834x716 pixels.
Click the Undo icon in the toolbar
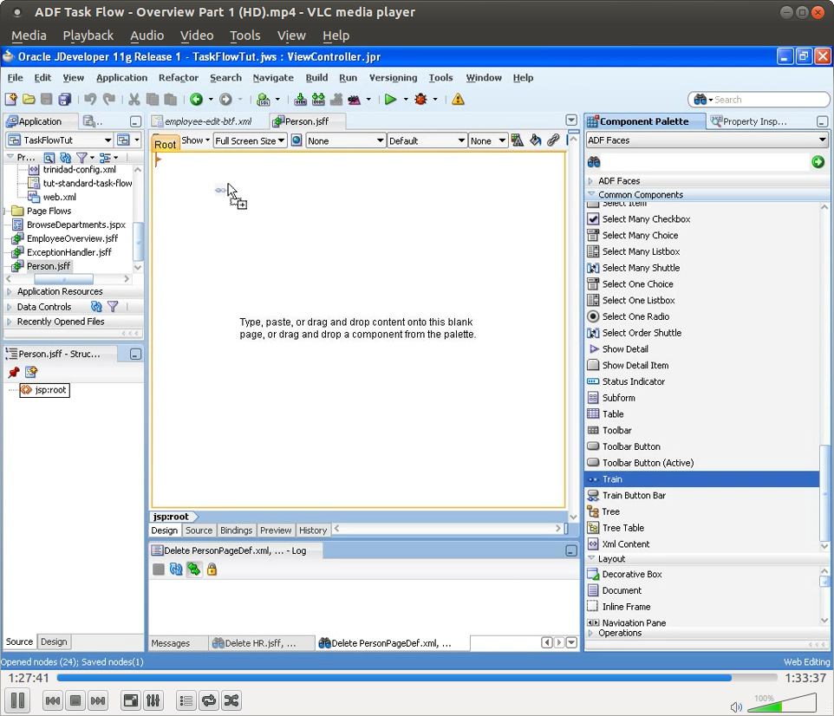(x=92, y=99)
